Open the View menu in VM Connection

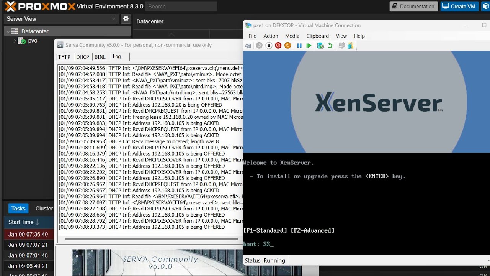point(341,36)
